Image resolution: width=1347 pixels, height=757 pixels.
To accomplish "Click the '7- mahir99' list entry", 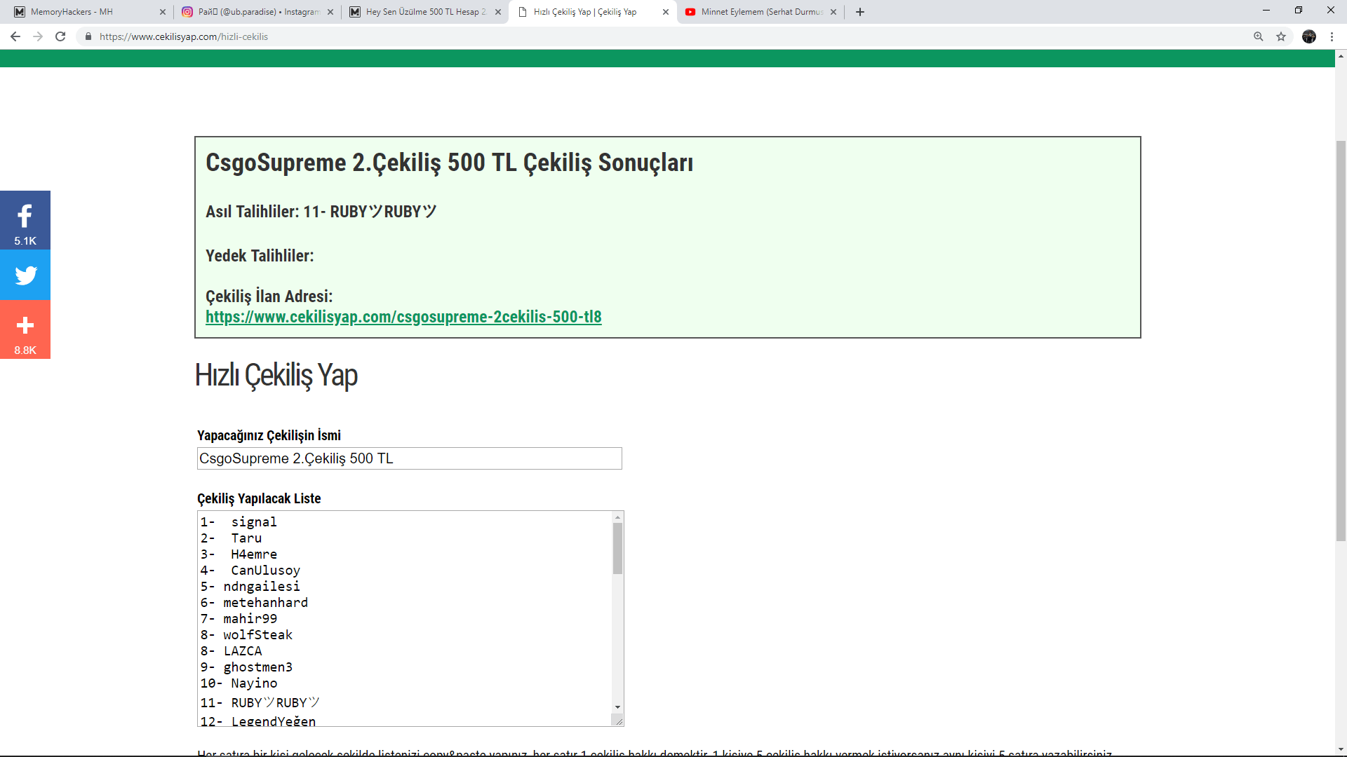I will pos(239,619).
